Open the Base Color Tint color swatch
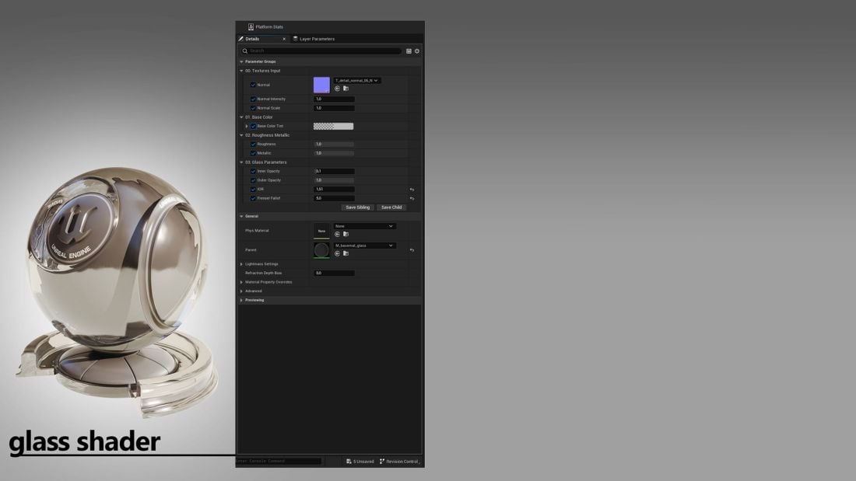856x481 pixels. (x=334, y=126)
